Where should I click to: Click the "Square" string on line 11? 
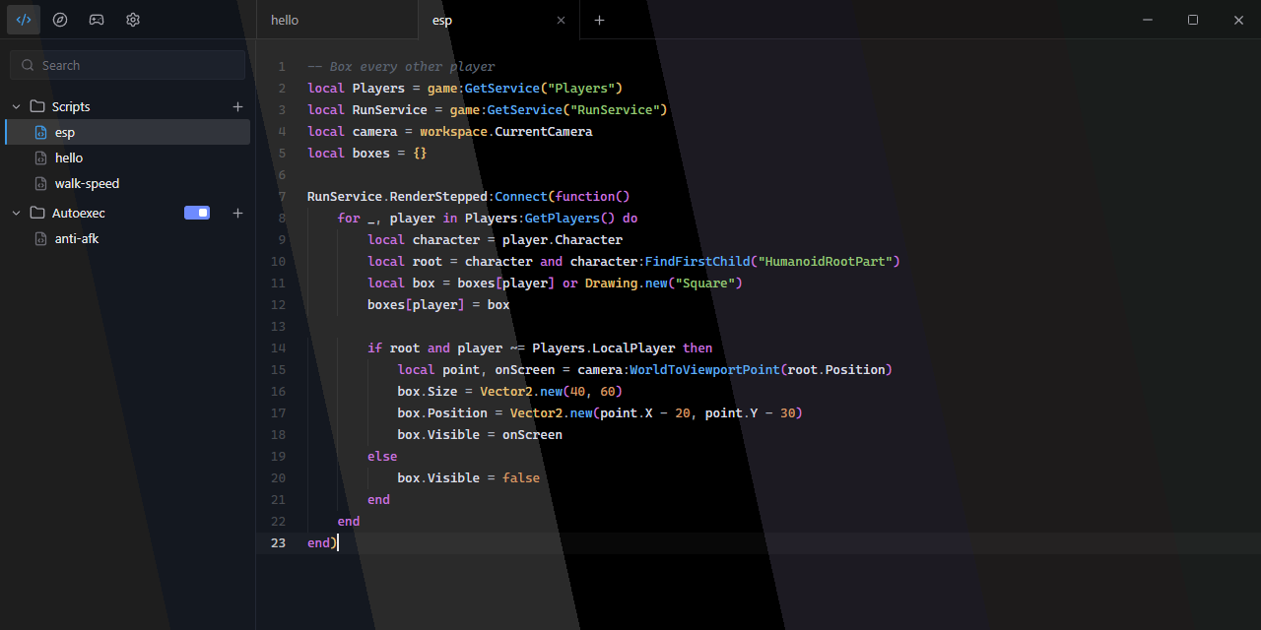pos(704,283)
